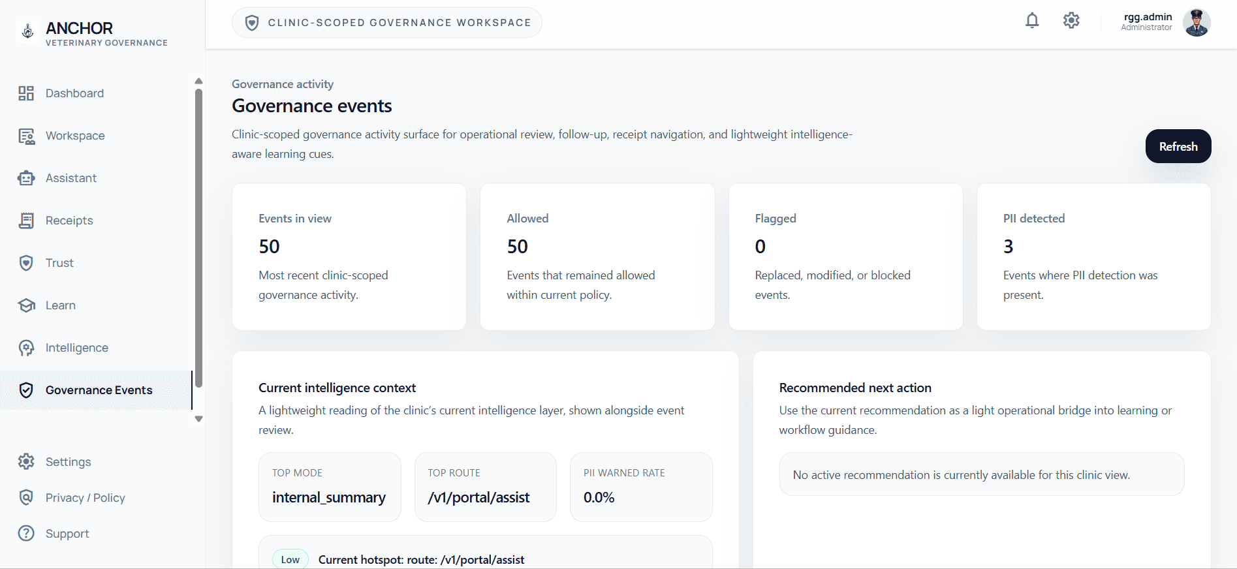Click sidebar scrollbar down arrow
1237x569 pixels.
[198, 419]
